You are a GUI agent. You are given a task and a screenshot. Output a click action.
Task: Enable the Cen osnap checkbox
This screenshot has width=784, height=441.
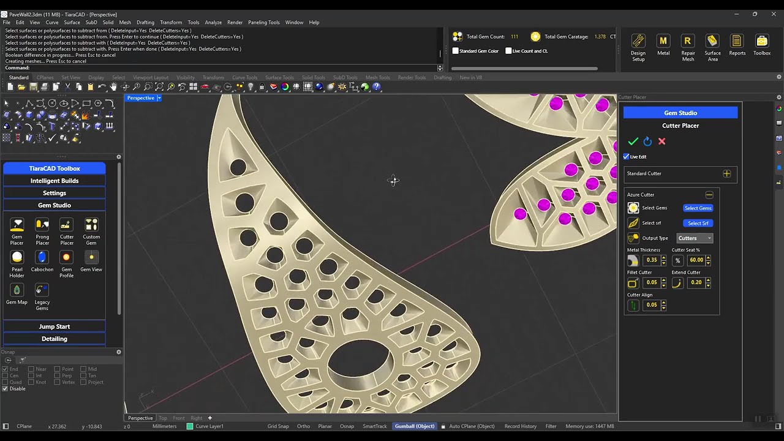pos(6,376)
